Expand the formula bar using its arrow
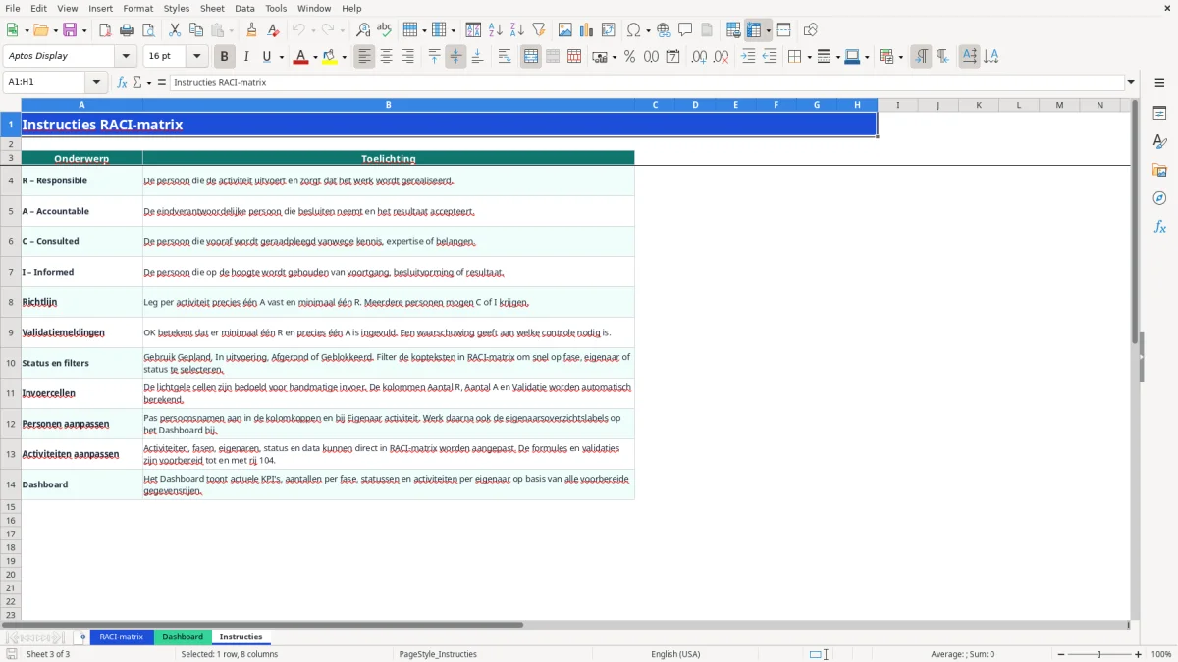This screenshot has width=1178, height=662. click(x=1131, y=83)
